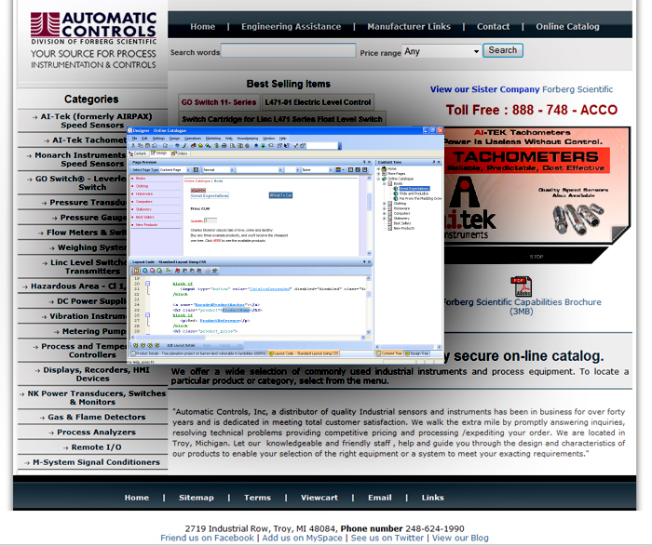Expand Plain Pages node in Content Tree
Viewport: 652px width, 546px height.
coord(378,174)
